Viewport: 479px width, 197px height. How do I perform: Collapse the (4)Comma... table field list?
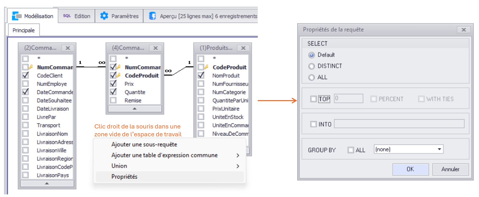(x=135, y=108)
